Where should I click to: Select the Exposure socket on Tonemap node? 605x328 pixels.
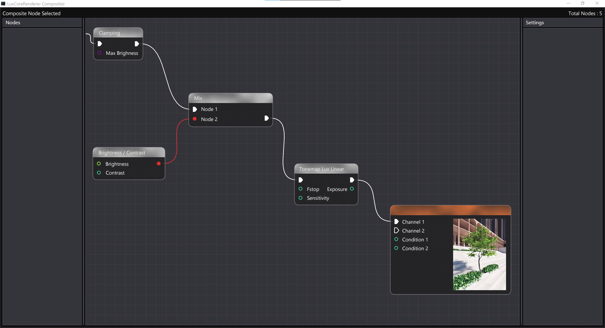coord(352,189)
